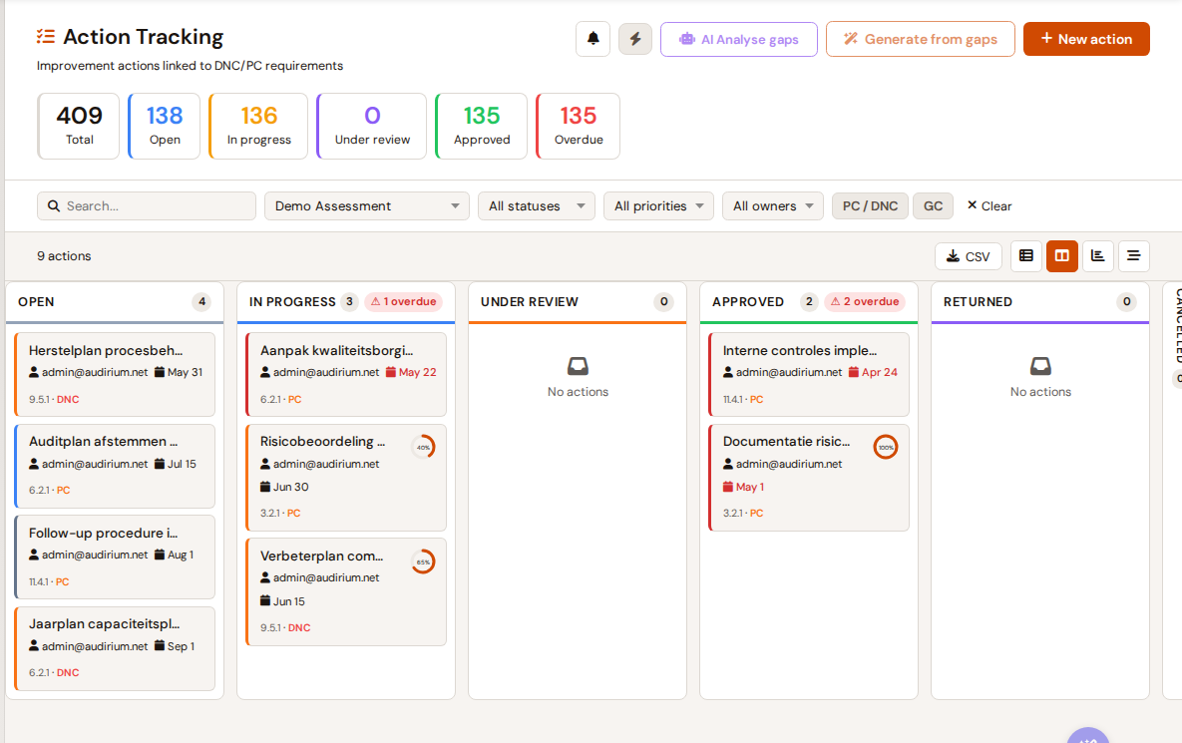Viewport: 1182px width, 743px height.
Task: Filter by the 135 Approved card
Action: point(482,126)
